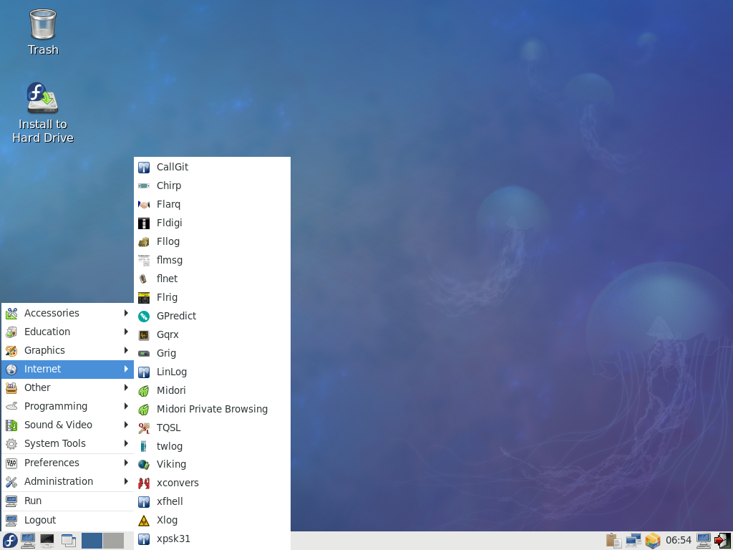This screenshot has height=550, width=733.
Task: Click the Fedora start menu button
Action: pos(10,541)
